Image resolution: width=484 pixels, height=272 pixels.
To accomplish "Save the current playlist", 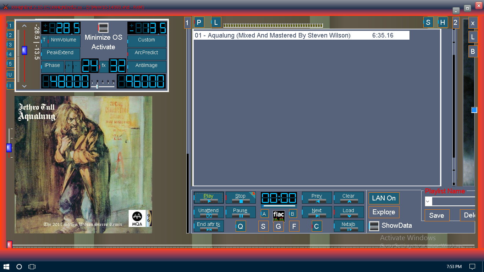I will point(437,215).
